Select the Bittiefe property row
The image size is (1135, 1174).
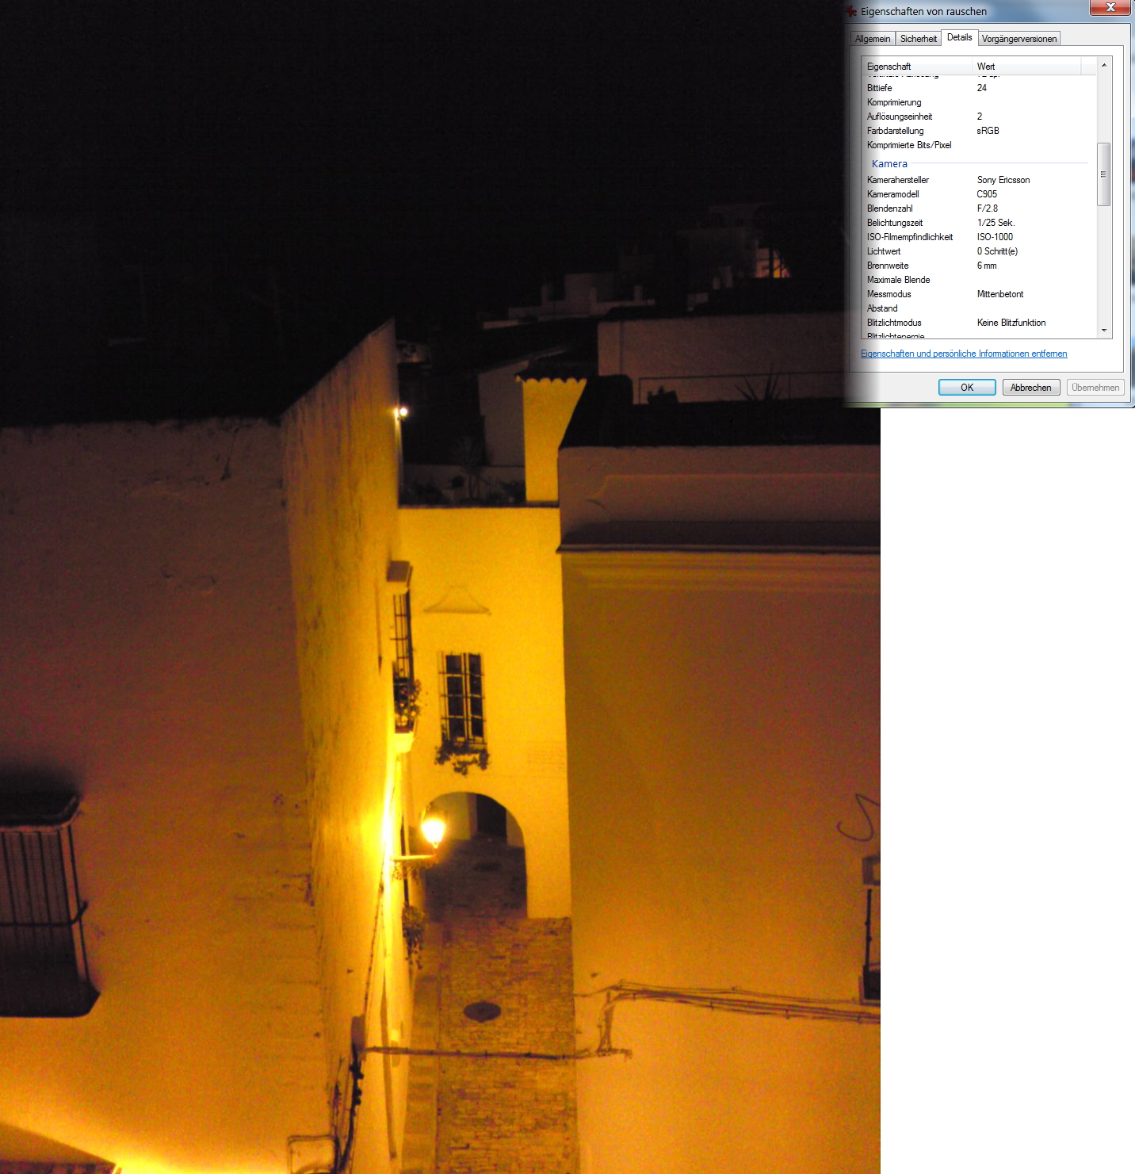[x=879, y=88]
